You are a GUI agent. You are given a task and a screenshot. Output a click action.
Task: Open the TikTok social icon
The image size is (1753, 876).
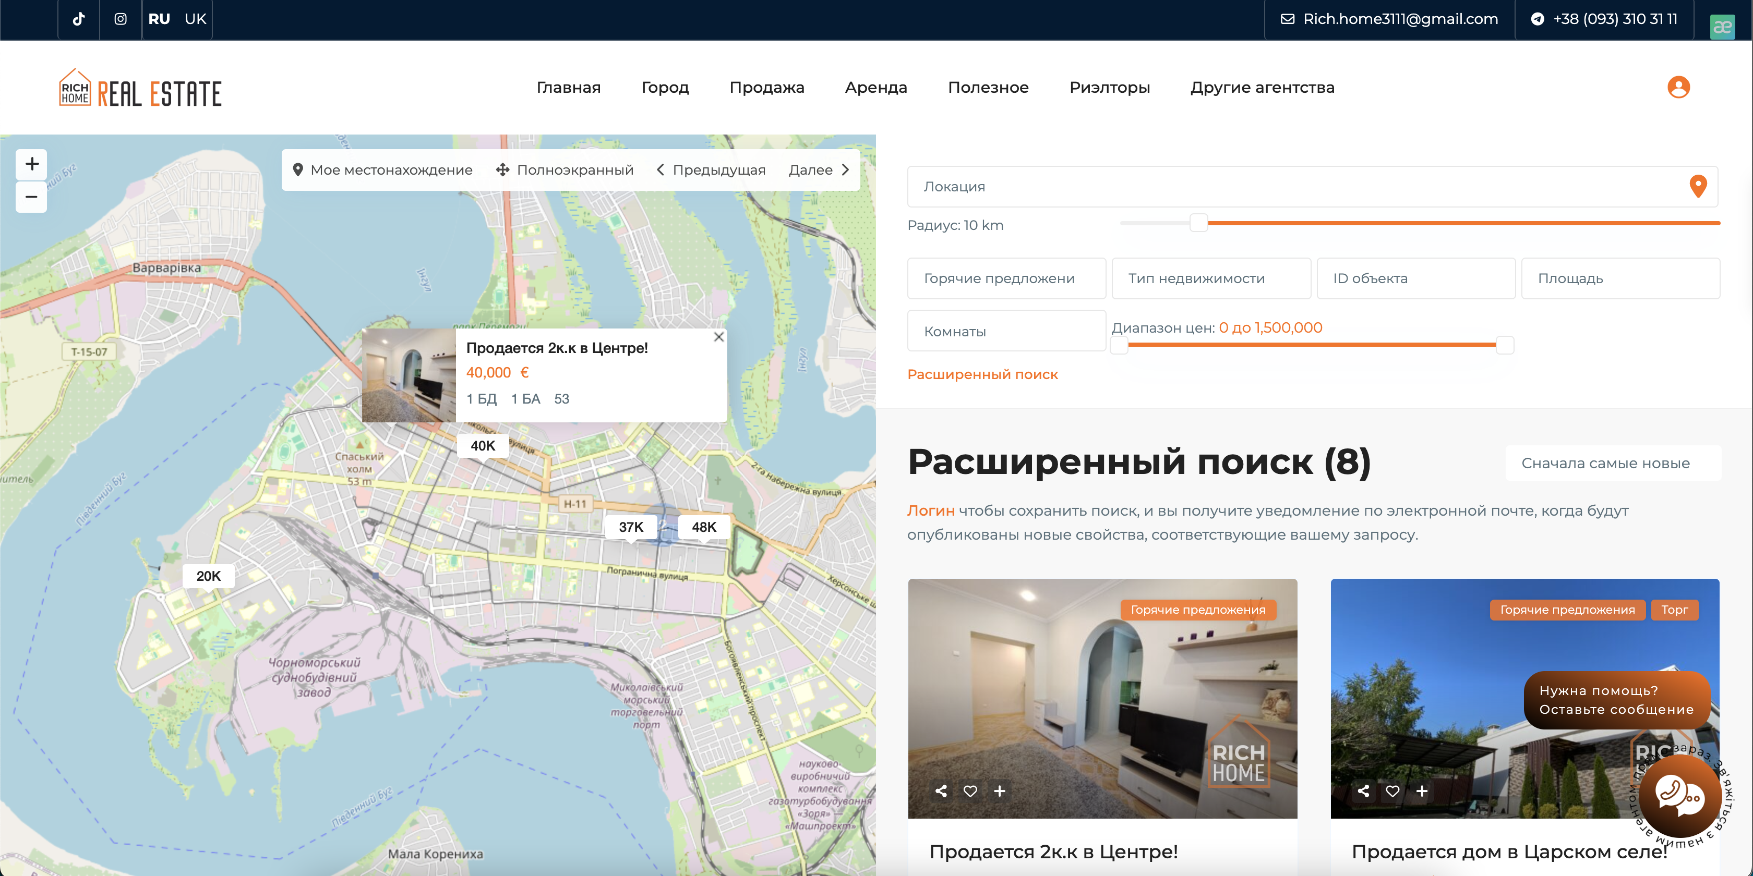pos(79,19)
